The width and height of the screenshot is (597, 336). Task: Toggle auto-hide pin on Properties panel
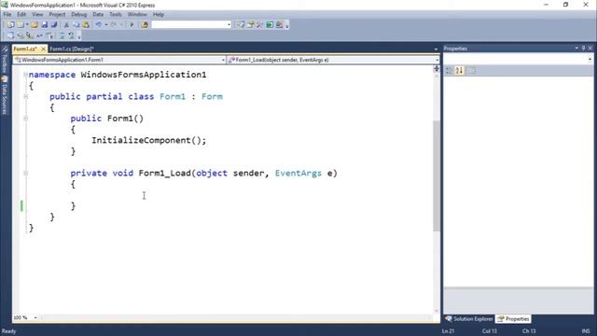click(x=583, y=49)
